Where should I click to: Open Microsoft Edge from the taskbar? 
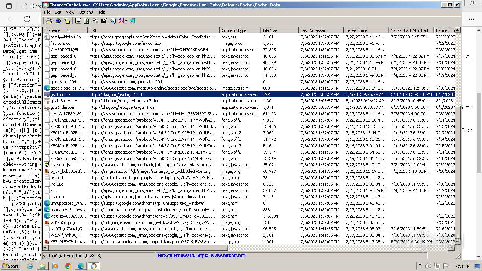[x=81, y=266]
